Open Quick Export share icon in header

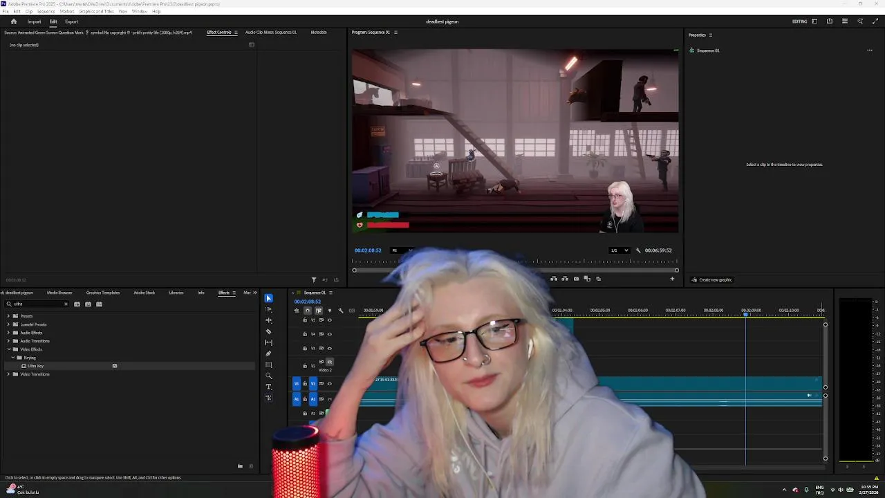830,21
